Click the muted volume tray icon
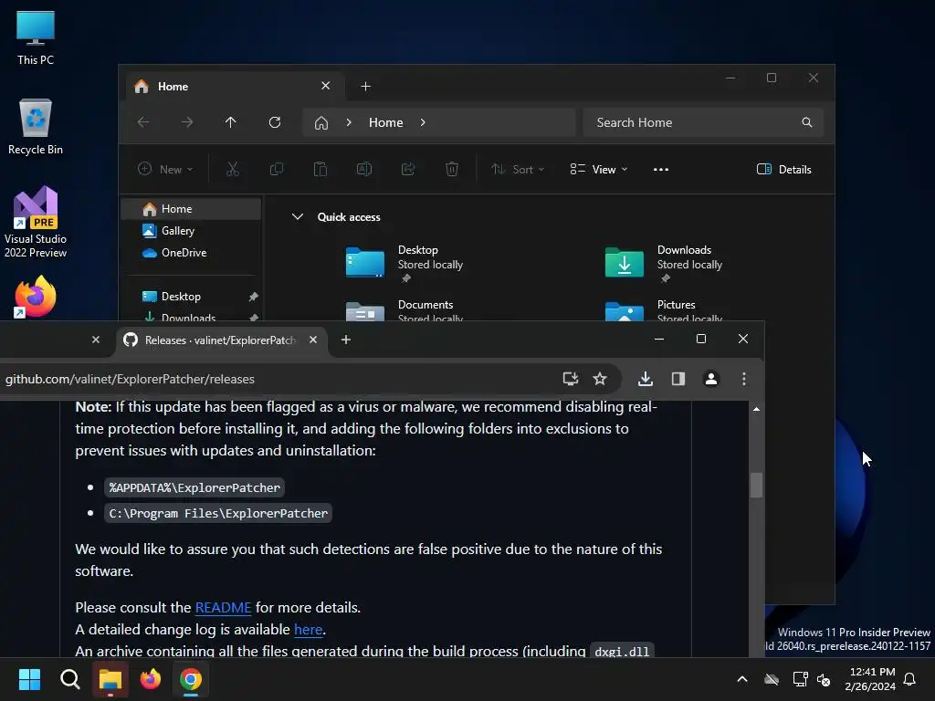Viewport: 935px width, 701px height. pos(824,679)
